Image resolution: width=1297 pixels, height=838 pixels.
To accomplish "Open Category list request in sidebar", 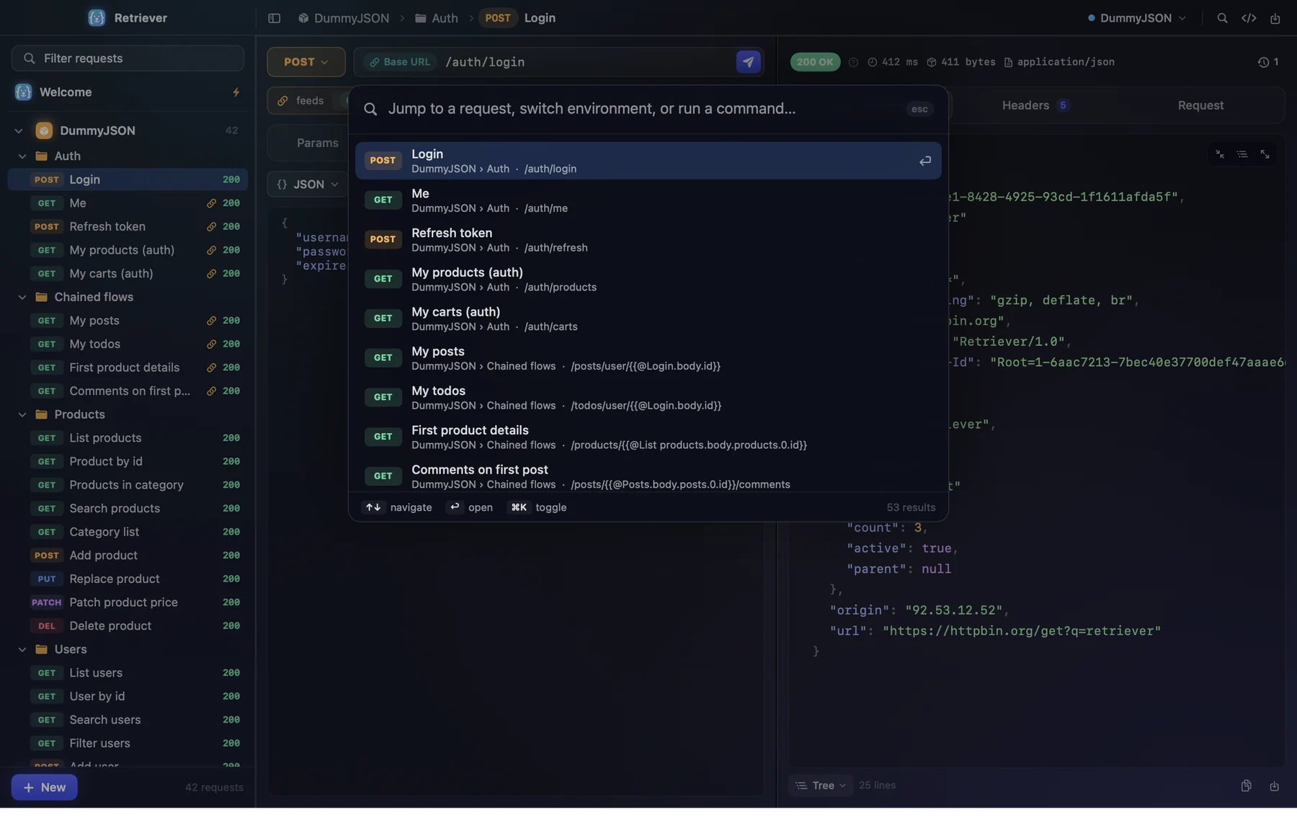I will point(128,532).
